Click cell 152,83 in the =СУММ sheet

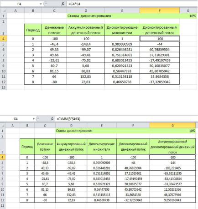pos(71,195)
